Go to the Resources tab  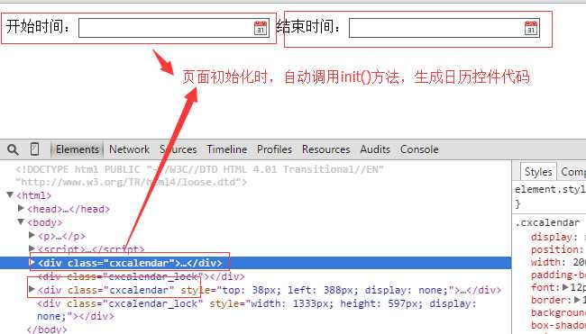pos(325,149)
